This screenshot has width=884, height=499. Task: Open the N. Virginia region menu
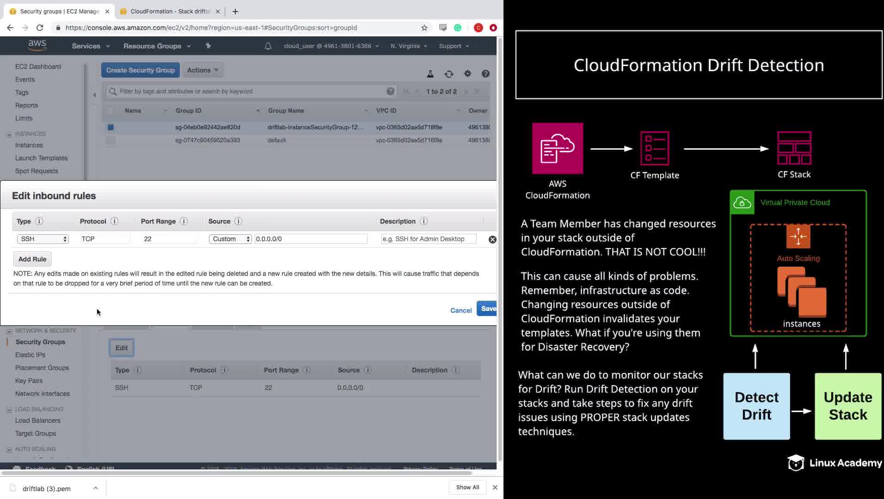[409, 46]
